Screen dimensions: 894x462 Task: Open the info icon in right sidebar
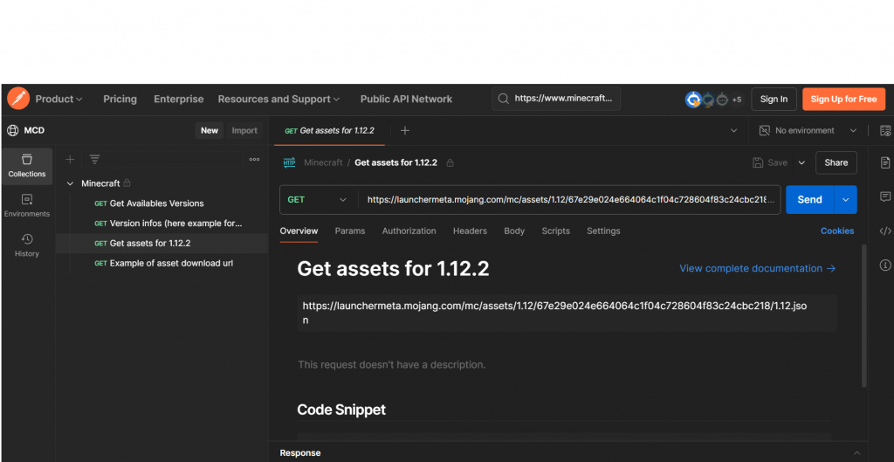coord(885,265)
